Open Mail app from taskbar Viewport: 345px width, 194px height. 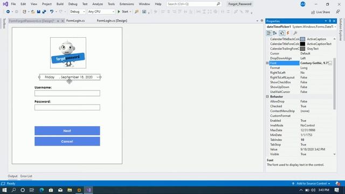click(60, 190)
